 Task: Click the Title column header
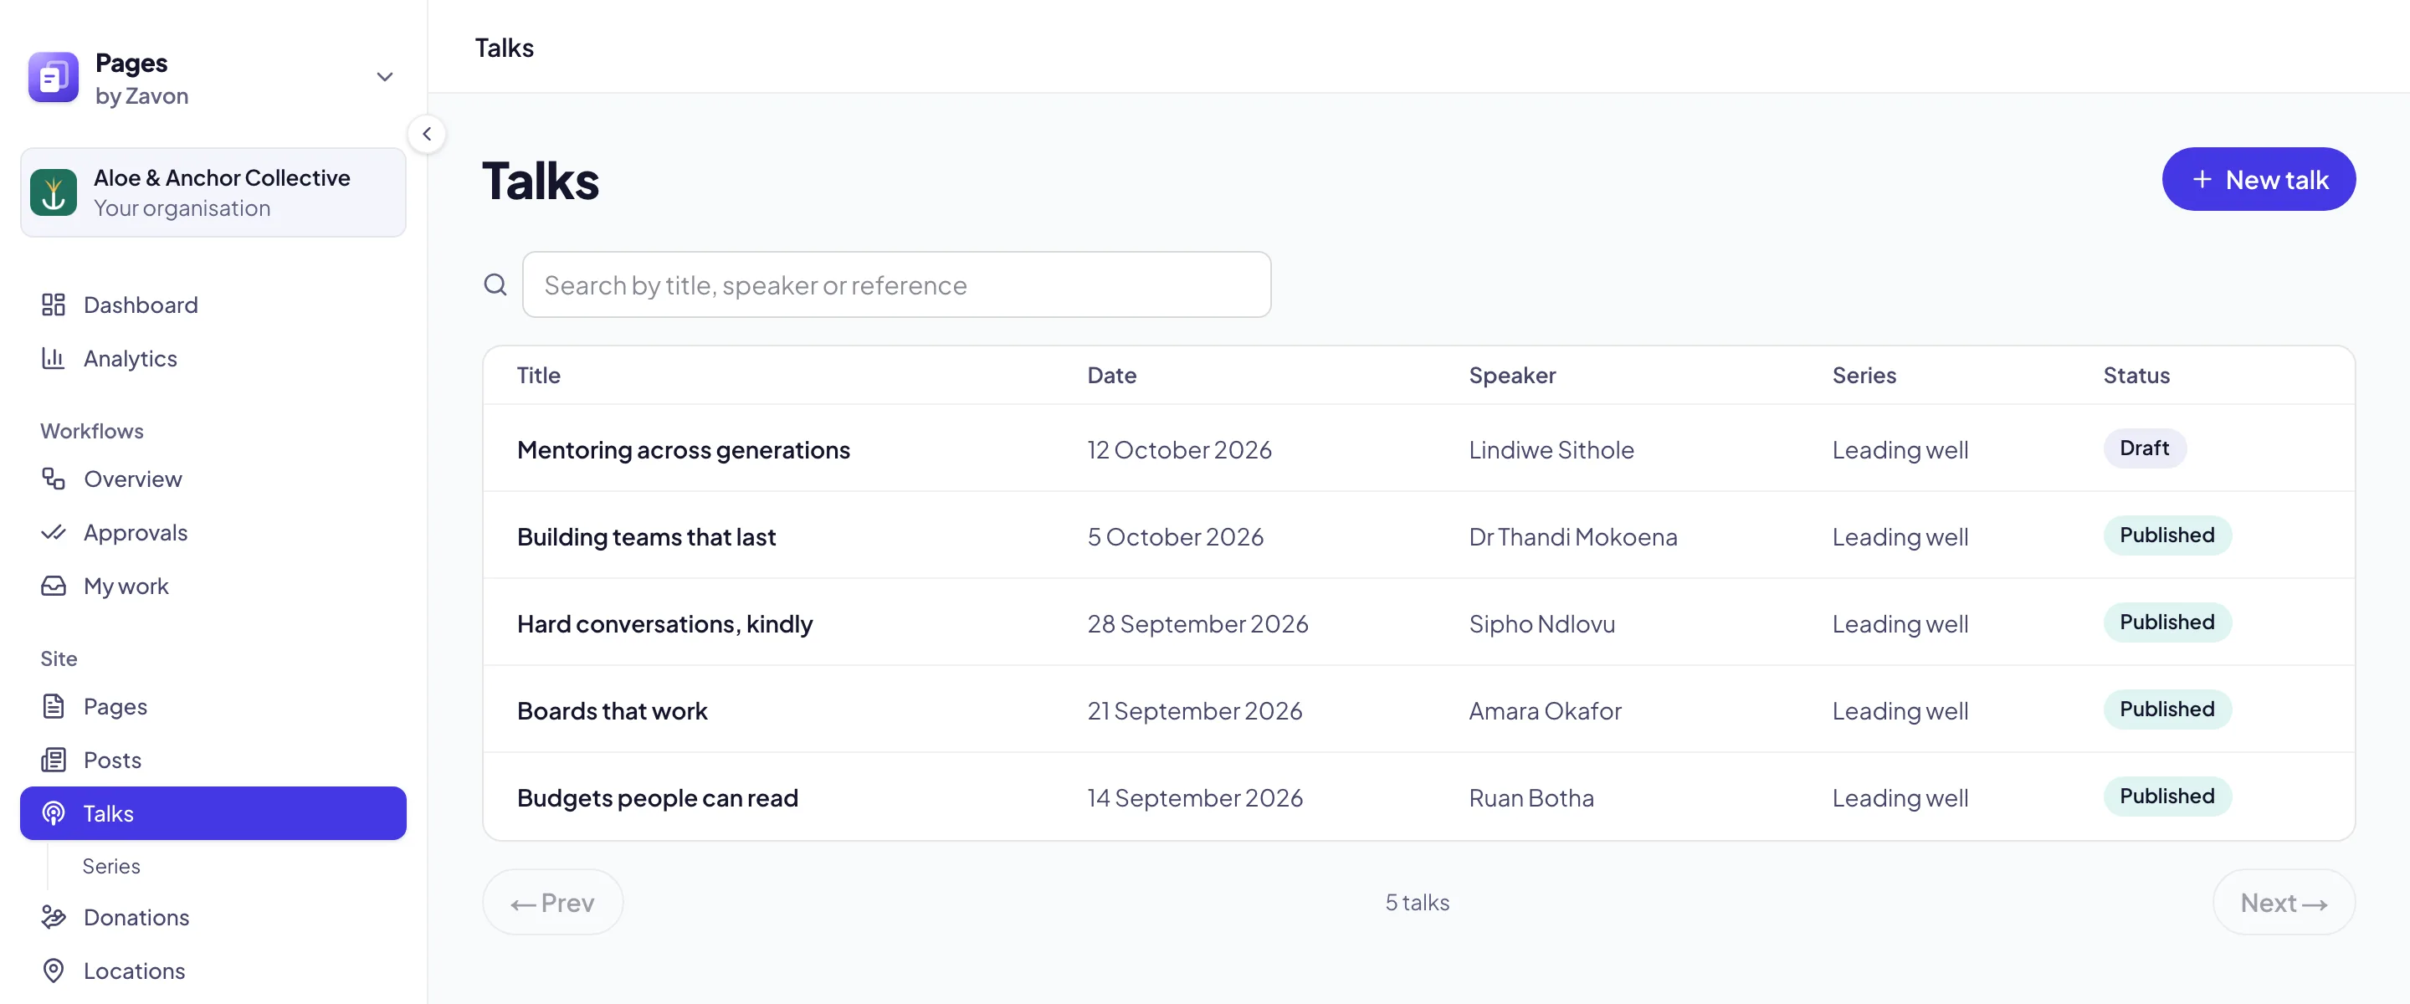pos(539,375)
